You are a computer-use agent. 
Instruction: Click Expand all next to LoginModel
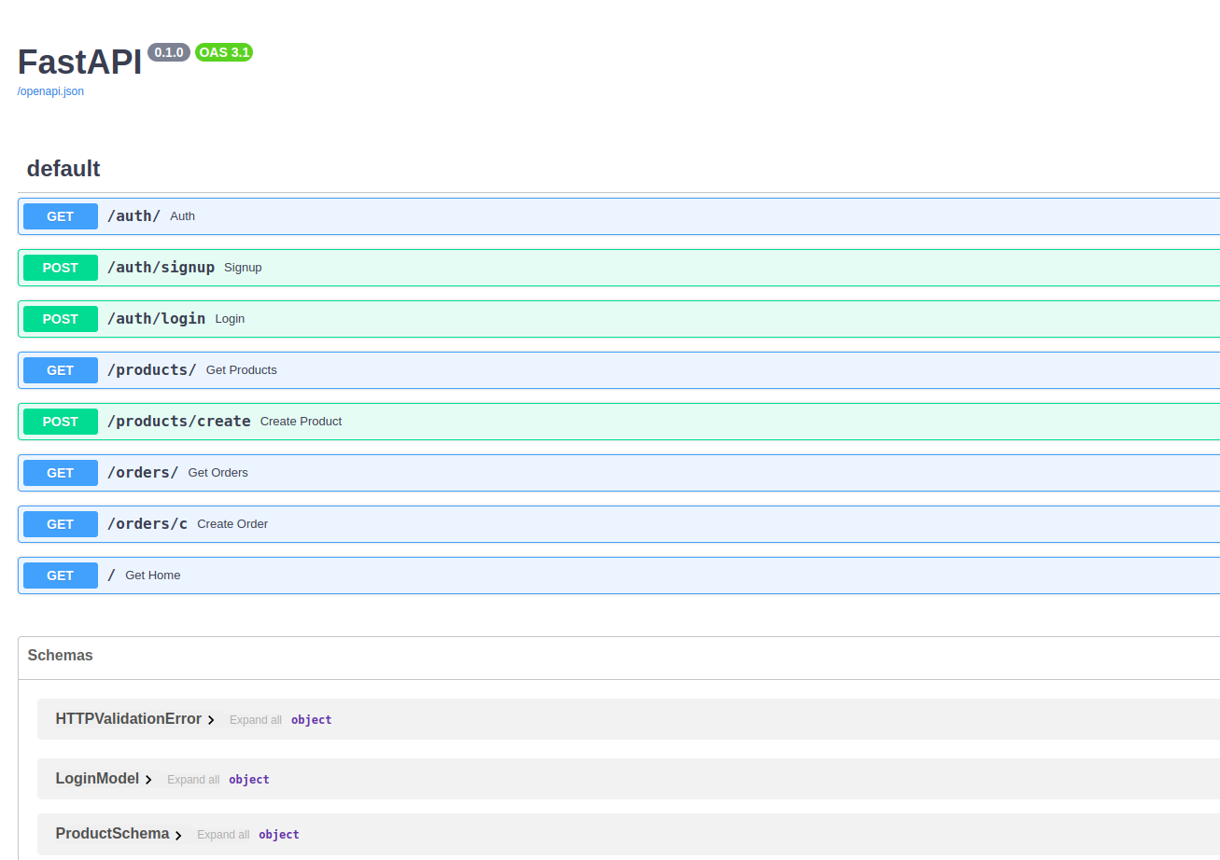(x=193, y=780)
